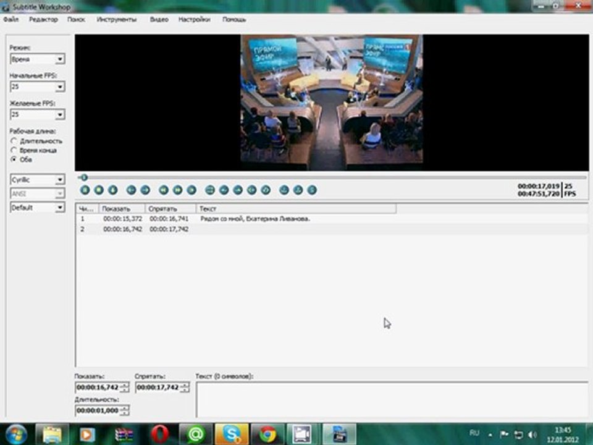Expand the Желаемые FPS dropdown
Screen dimensions: 593x445
[60, 114]
